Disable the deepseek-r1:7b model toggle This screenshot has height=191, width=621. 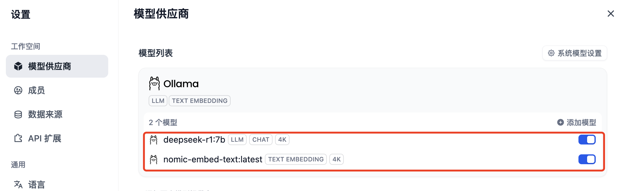point(586,140)
